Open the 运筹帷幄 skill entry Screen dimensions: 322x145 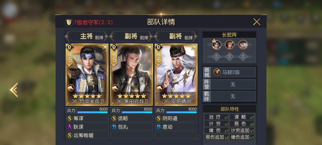87,135
